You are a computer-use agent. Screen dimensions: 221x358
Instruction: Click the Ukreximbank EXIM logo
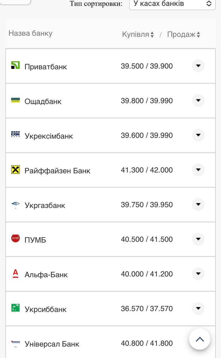click(x=15, y=135)
